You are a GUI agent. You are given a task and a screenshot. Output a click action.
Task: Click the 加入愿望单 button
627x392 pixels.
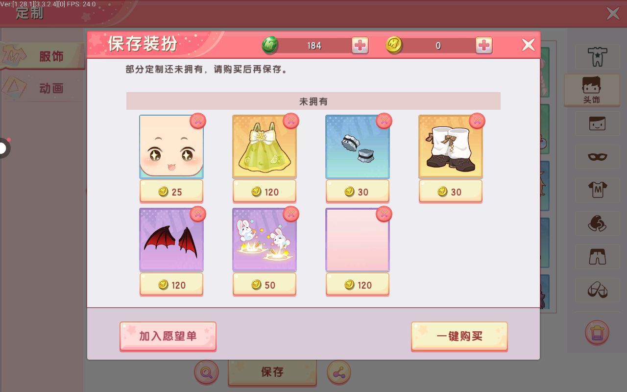pyautogui.click(x=168, y=336)
